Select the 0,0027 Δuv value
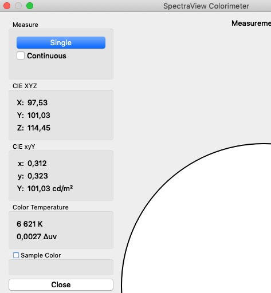Image resolution: width=271 pixels, height=293 pixels. pos(37,236)
